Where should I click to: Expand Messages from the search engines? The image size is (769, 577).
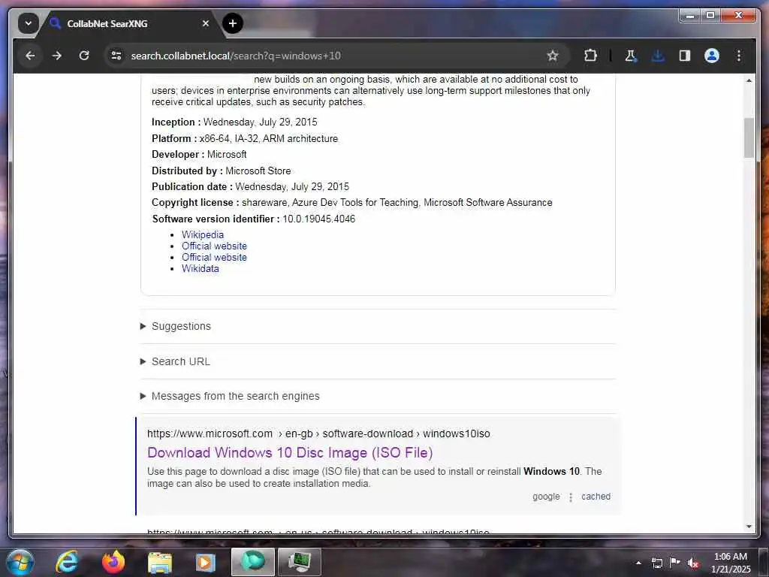pyautogui.click(x=230, y=396)
